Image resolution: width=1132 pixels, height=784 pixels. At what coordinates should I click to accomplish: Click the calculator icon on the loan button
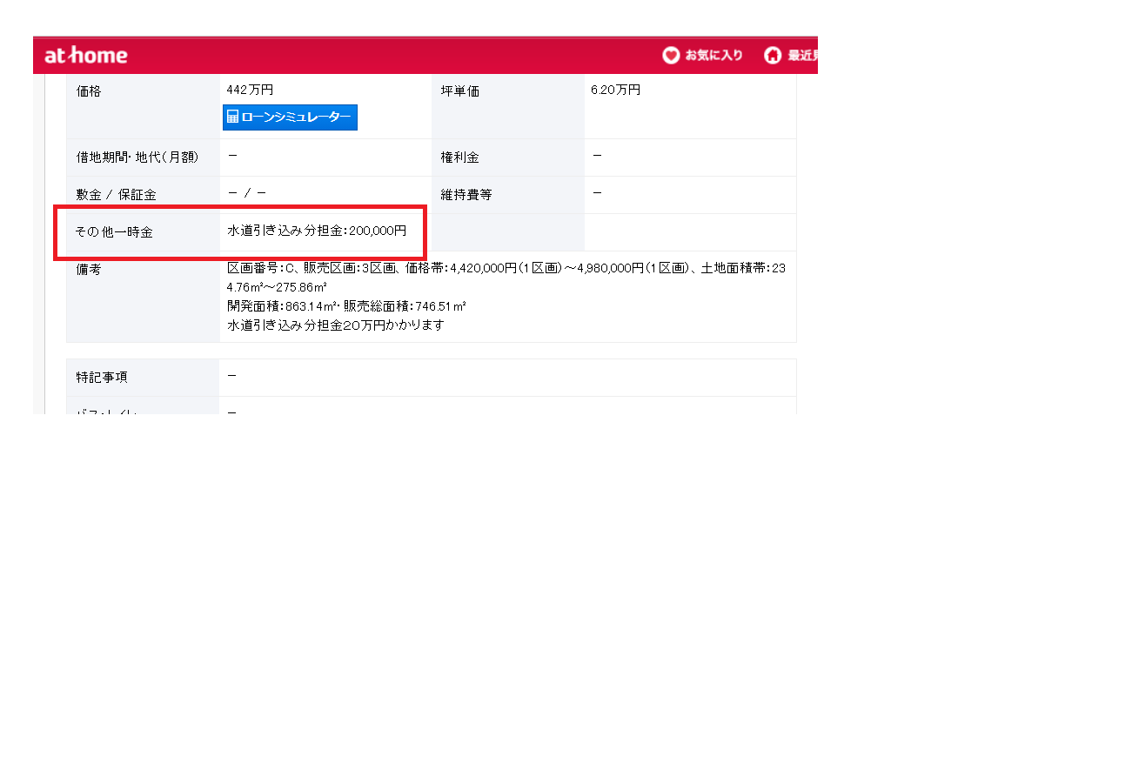tap(233, 117)
